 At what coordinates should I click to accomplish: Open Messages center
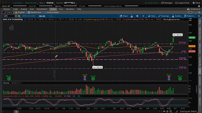click(167, 3)
